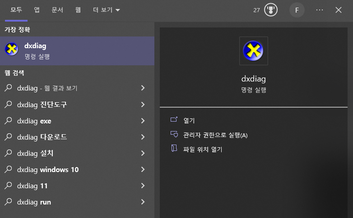Open the 더 보기 dropdown
353x218 pixels.
[x=107, y=10]
